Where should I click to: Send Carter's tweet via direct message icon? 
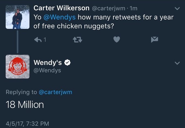pos(154,40)
